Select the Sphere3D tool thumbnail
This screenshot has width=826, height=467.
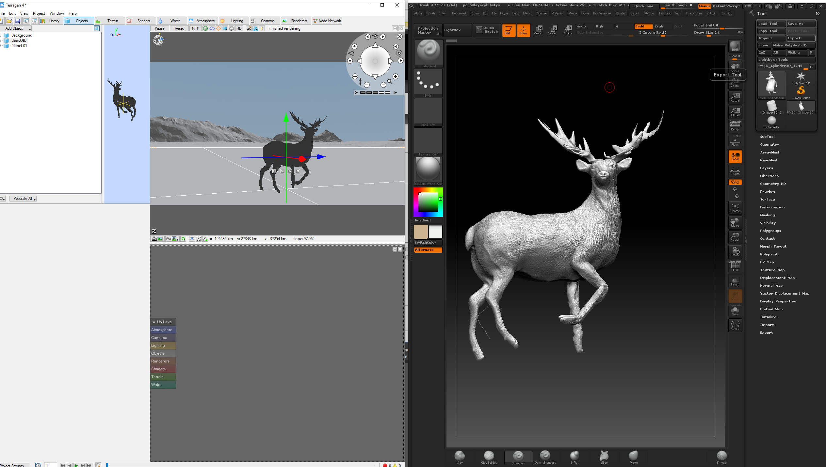pyautogui.click(x=771, y=122)
